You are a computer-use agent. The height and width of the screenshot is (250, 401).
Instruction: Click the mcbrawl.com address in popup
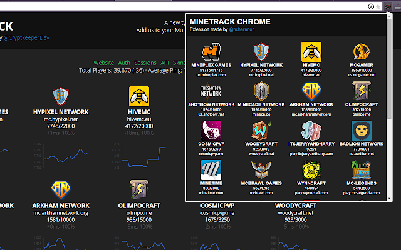coord(261,193)
